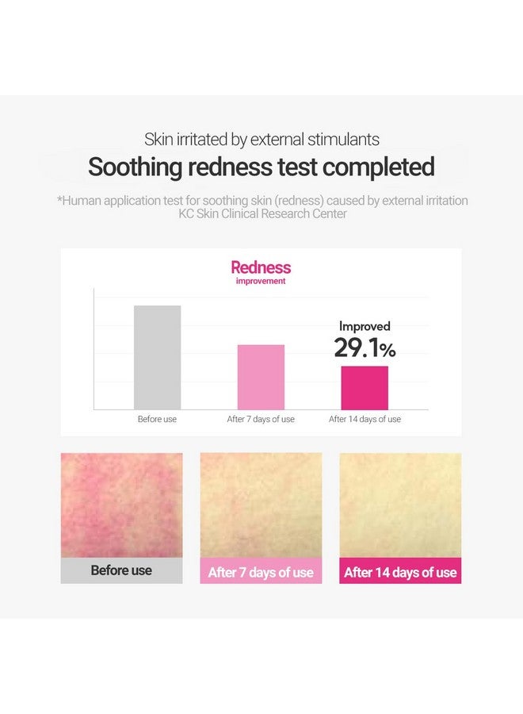
Task: Click the pink 'After 7 days of use' caption
Action: 261,570
